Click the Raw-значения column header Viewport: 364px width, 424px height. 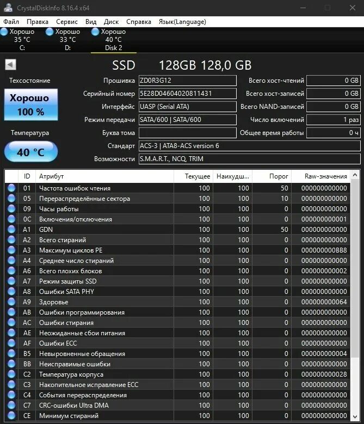click(x=321, y=176)
